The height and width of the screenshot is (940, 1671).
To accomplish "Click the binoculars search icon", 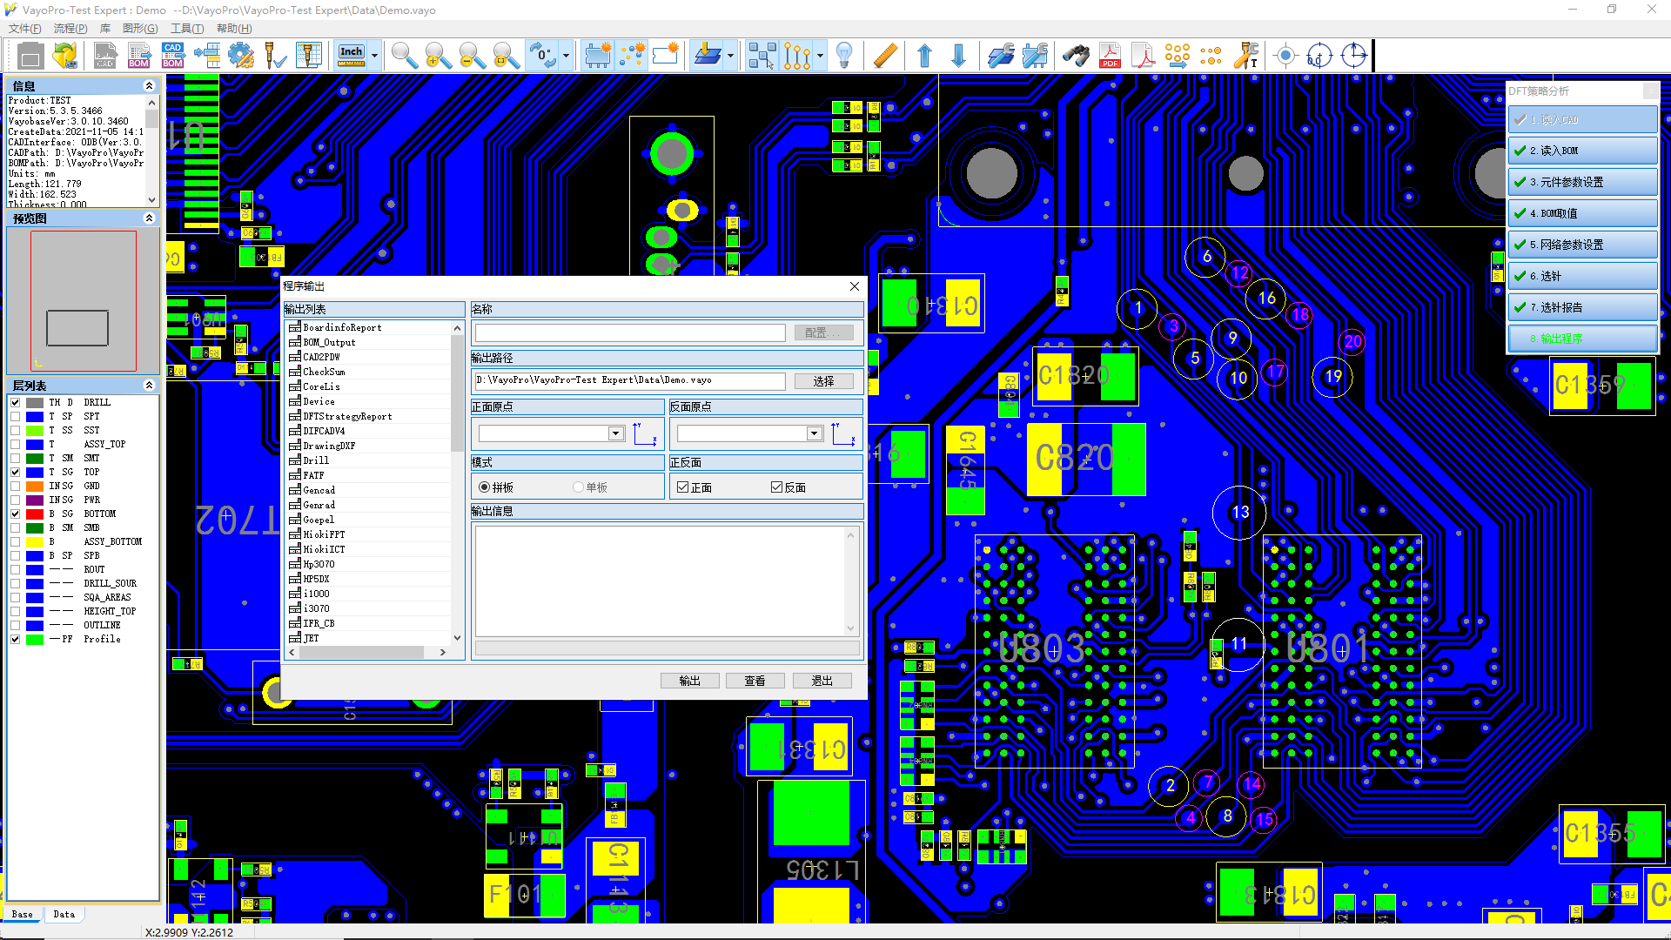I will click(x=1076, y=57).
